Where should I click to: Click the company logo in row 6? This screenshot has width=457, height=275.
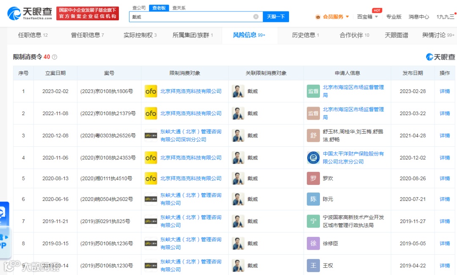151,199
